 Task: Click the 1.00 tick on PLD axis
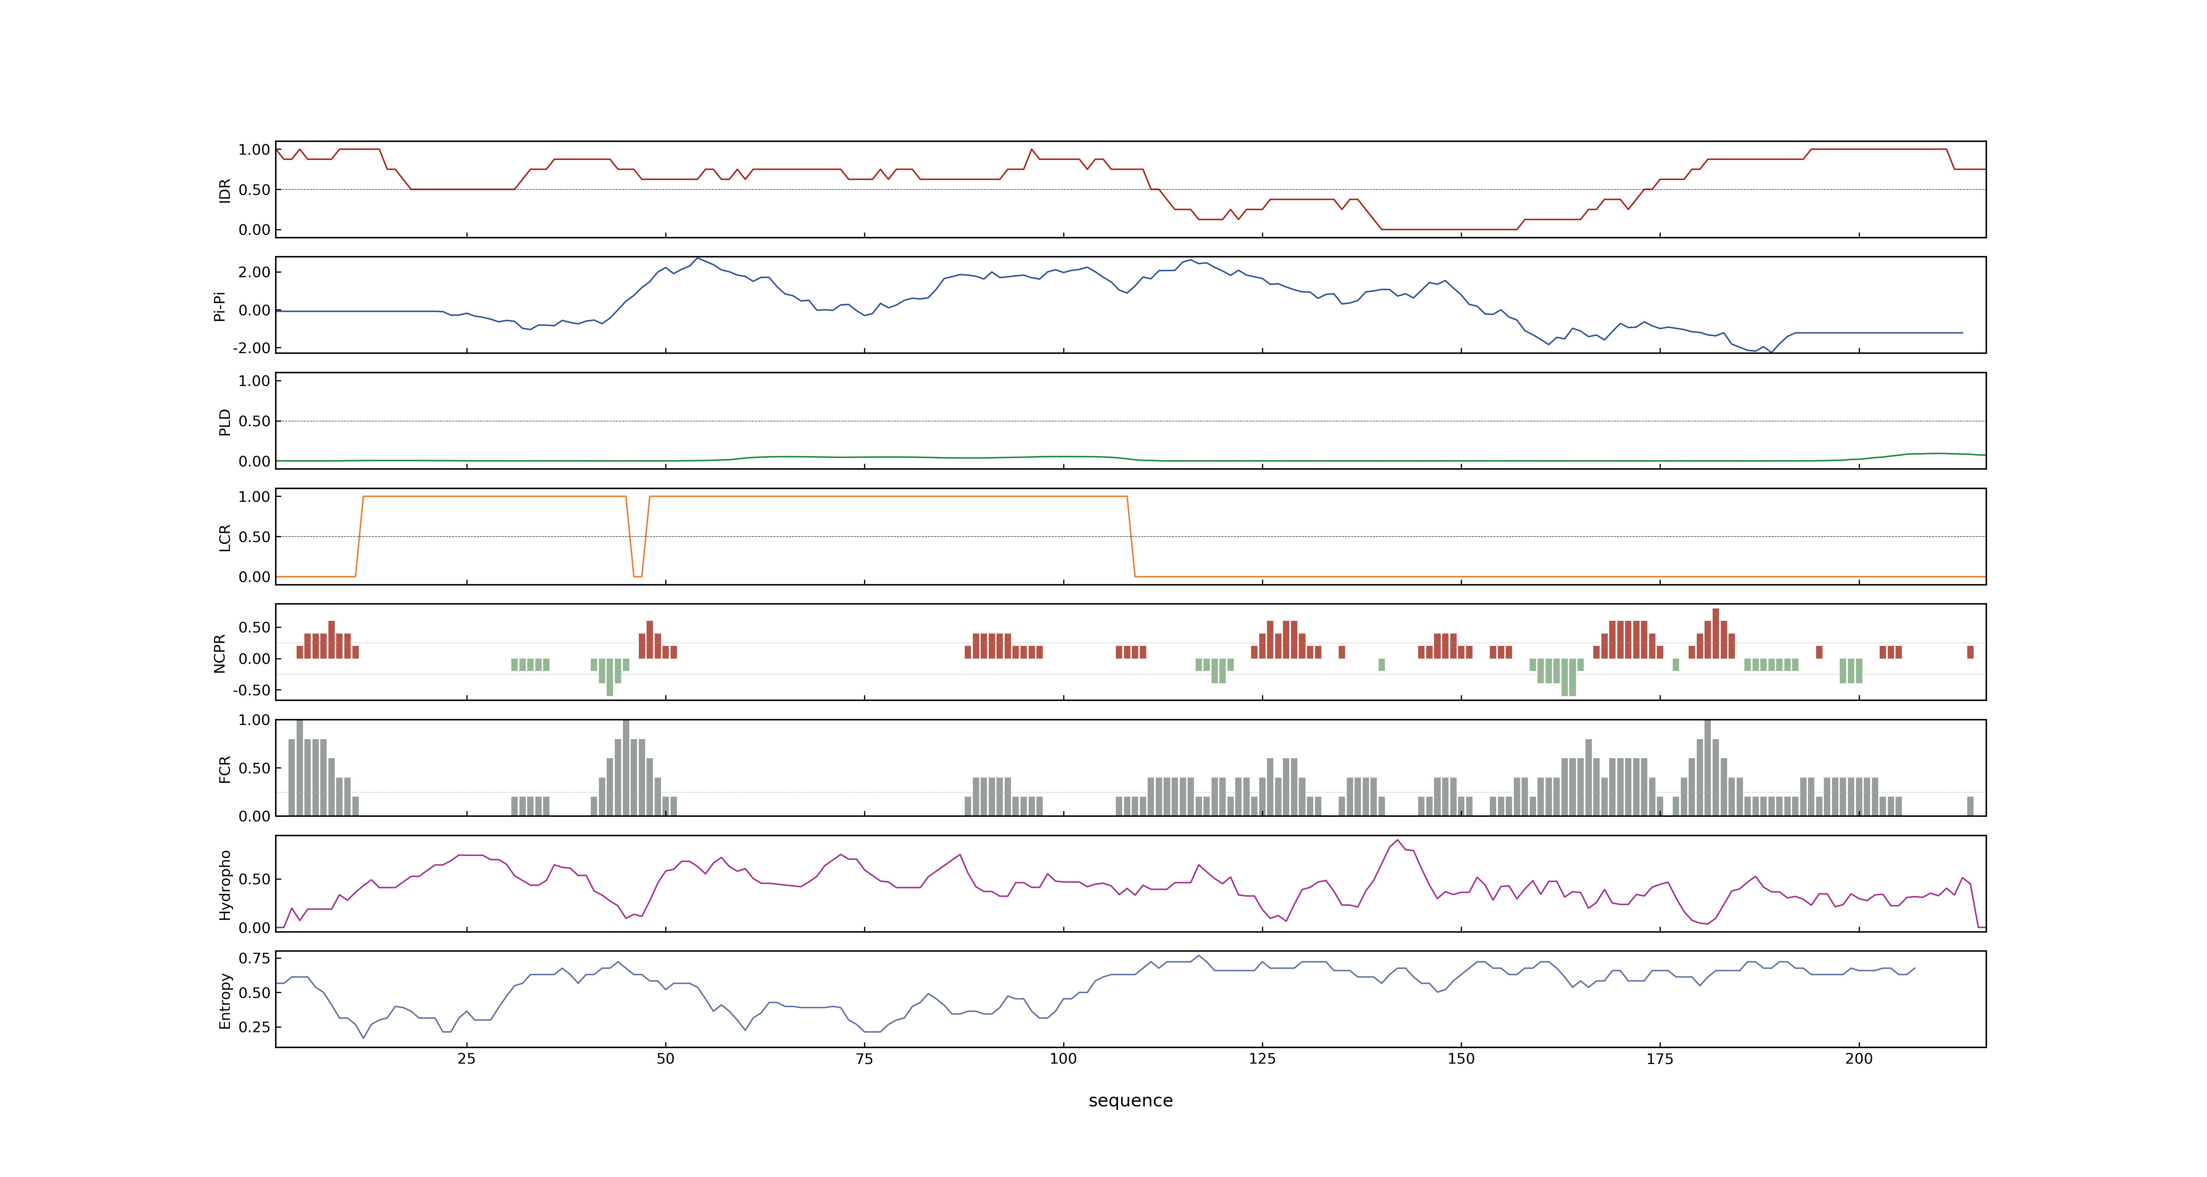click(255, 381)
